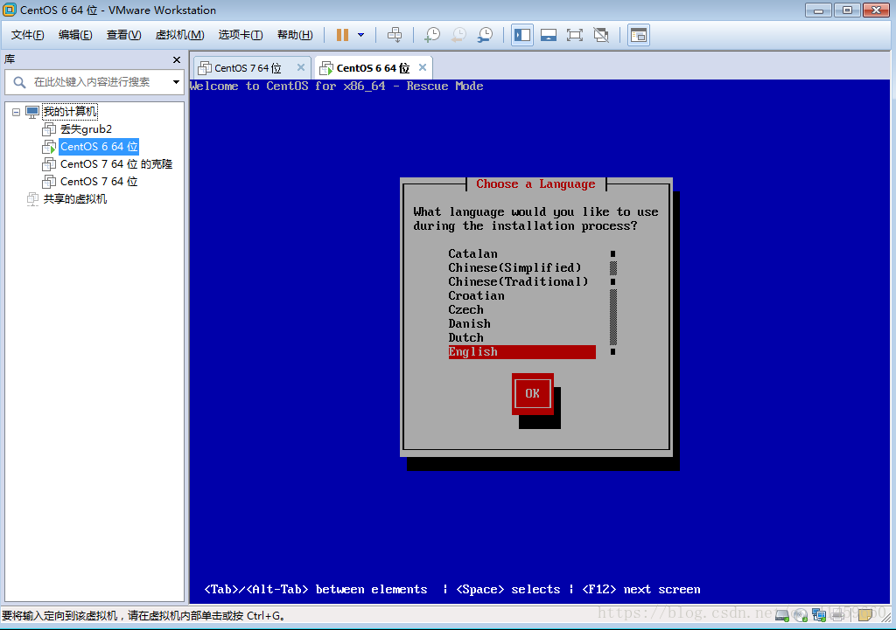Screen dimensions: 896x630
Task: Choose Croatian in the language list
Action: tap(476, 295)
